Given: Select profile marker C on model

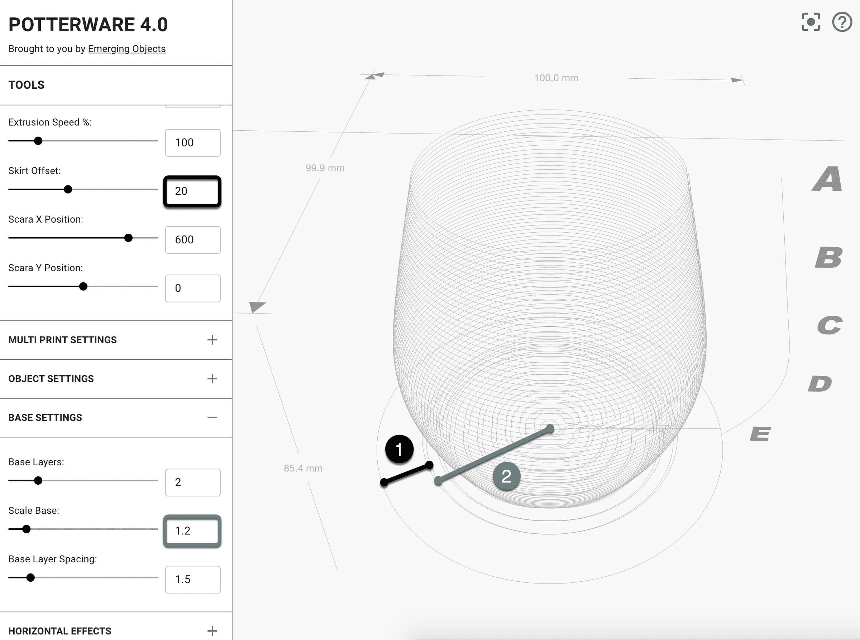Looking at the screenshot, I should (830, 325).
